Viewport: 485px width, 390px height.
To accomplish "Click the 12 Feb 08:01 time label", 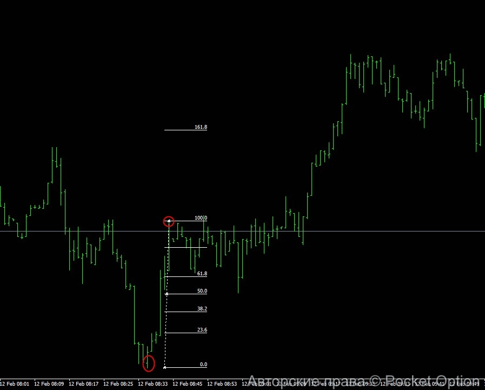I will pos(15,384).
